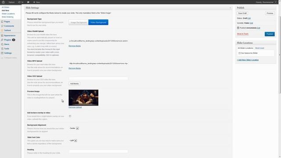This screenshot has width=281, height=158.
Task: Switch to Most Used tab
Action: click(259, 48)
